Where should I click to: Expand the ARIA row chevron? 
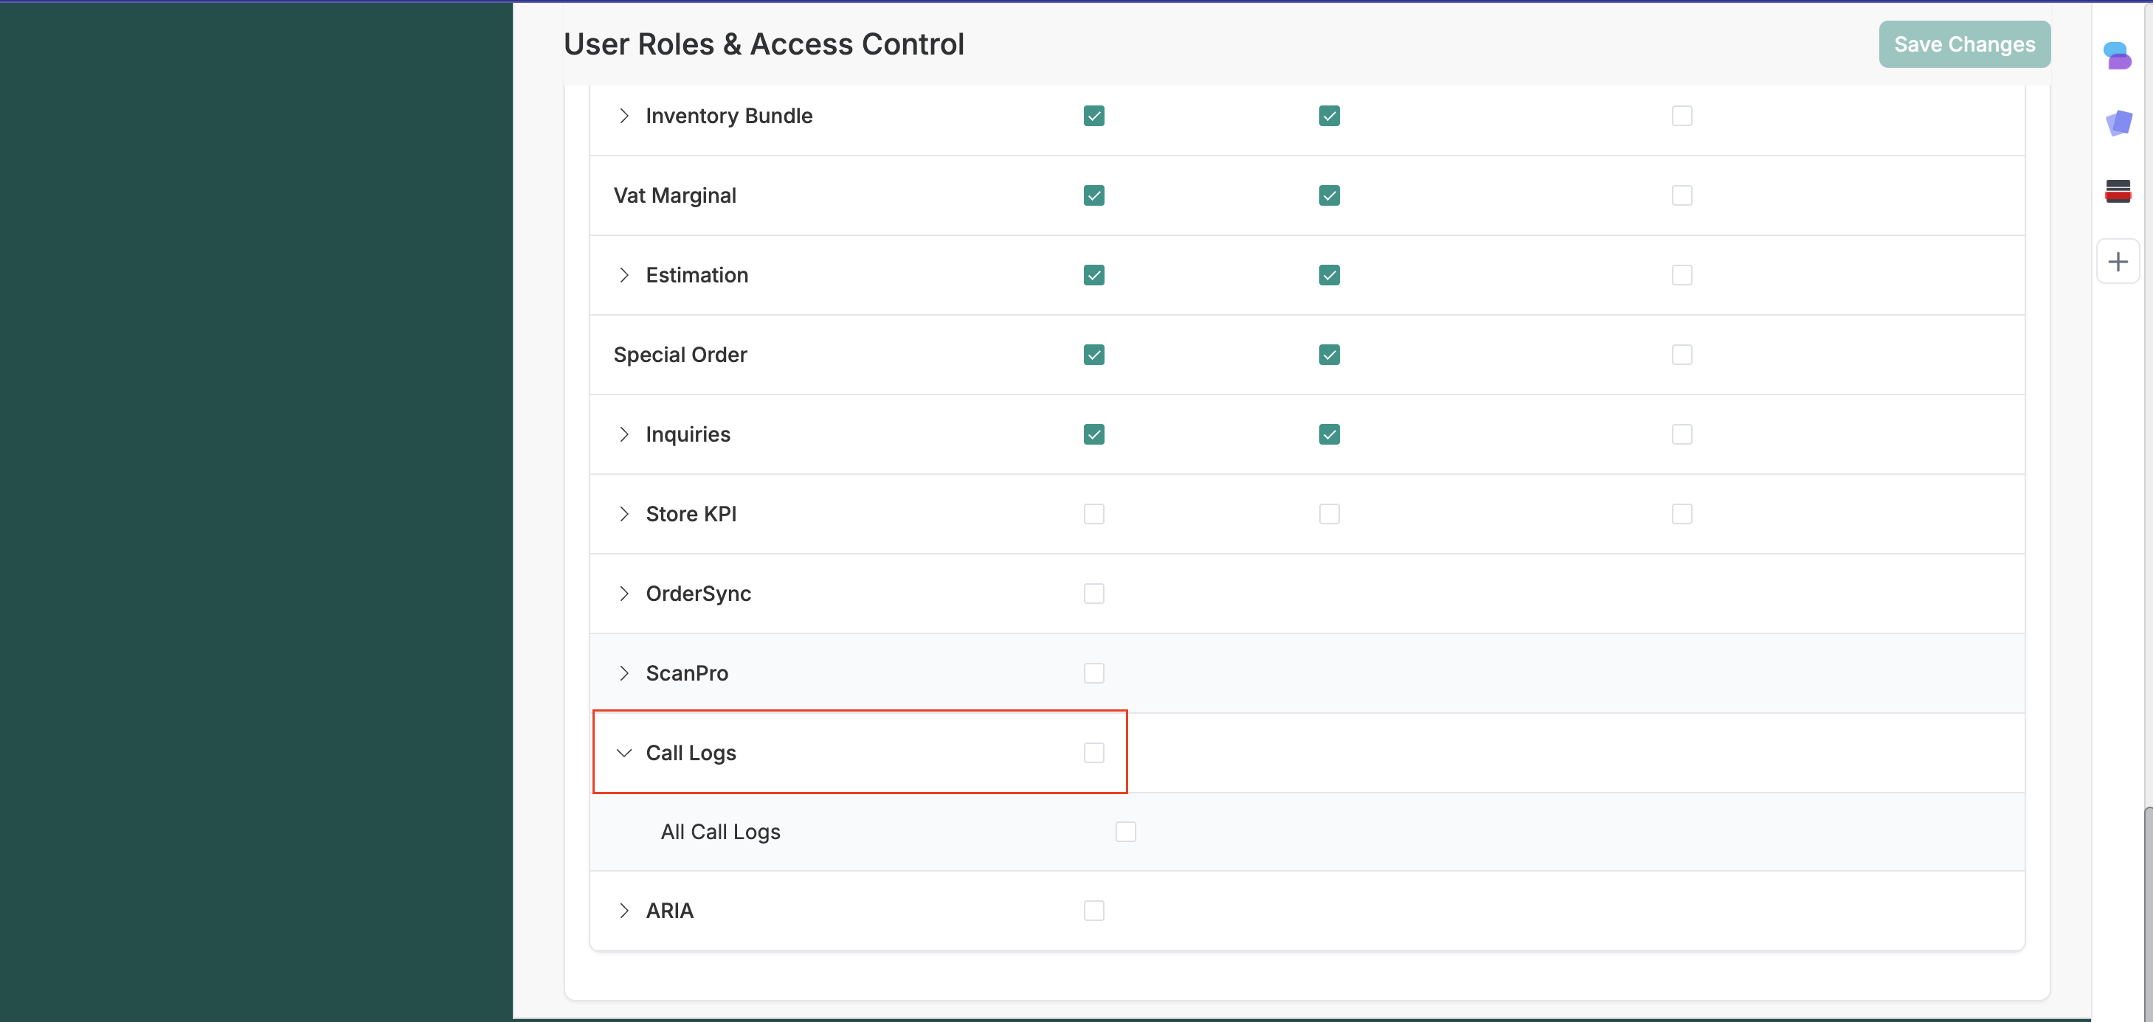[623, 911]
